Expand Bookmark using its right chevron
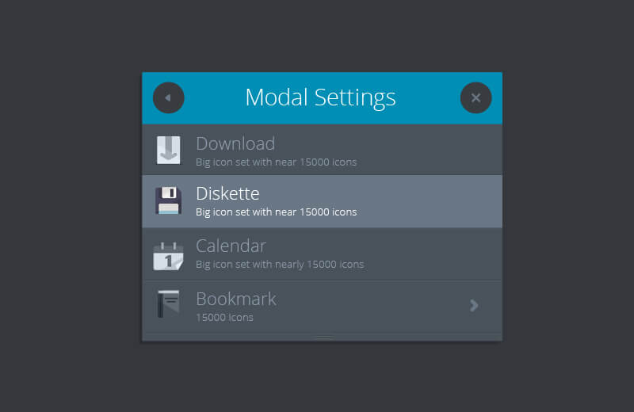 474,305
